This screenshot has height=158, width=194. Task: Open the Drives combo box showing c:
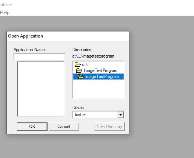click(x=98, y=115)
